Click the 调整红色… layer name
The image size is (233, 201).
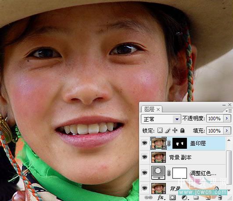point(203,173)
